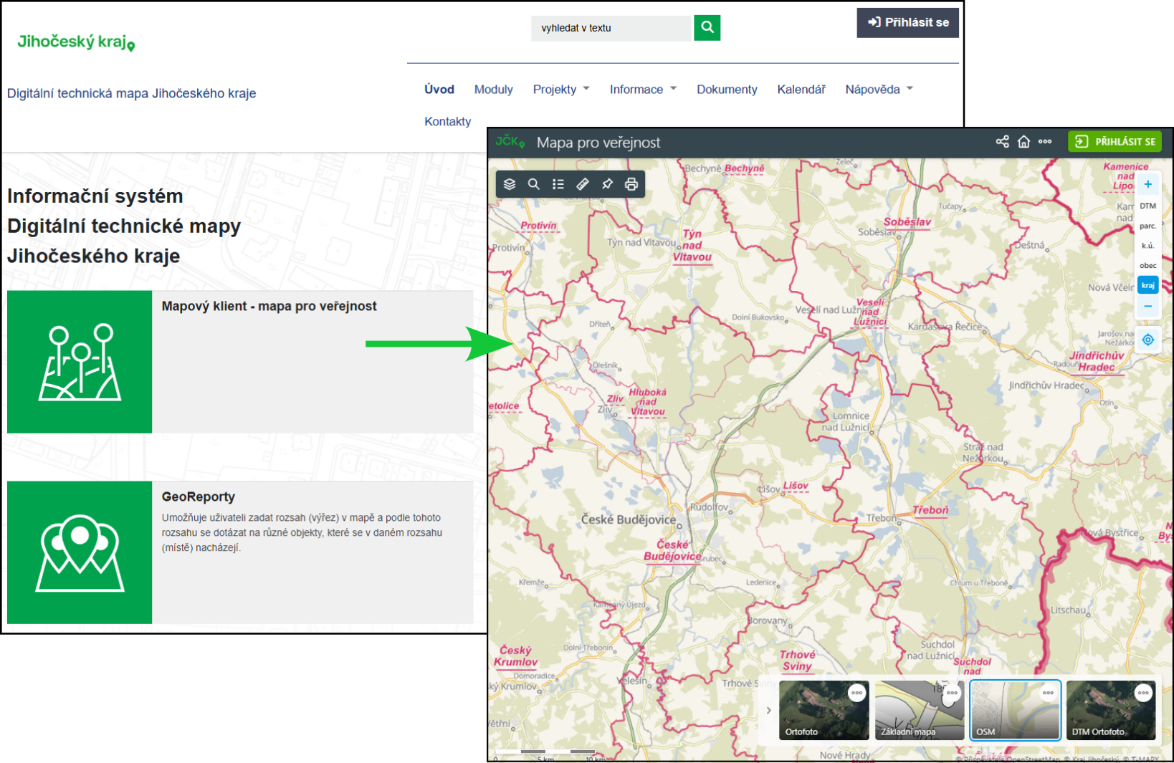
Task: Click the Český Krumlov pink label
Action: [515, 656]
